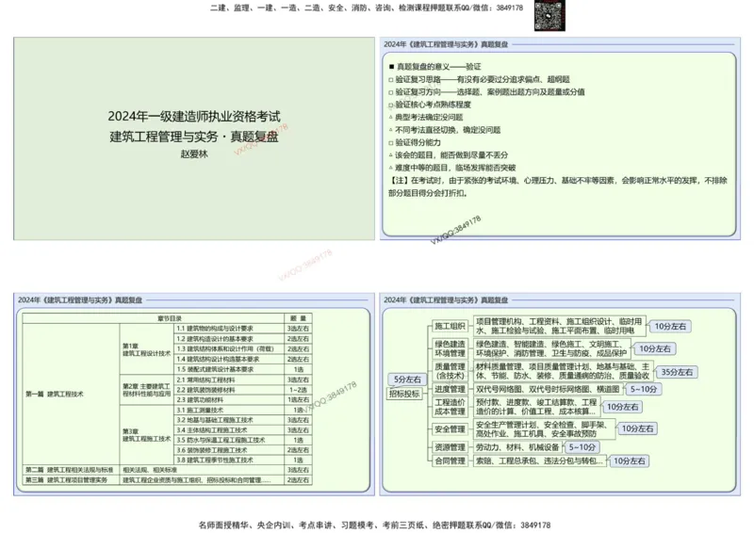Click the detail box 索赔、工程总承包、违法分包与转包
This screenshot has height=533, width=754.
coord(539,460)
